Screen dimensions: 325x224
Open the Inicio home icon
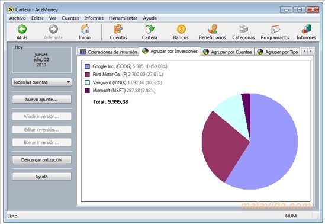(x=85, y=29)
